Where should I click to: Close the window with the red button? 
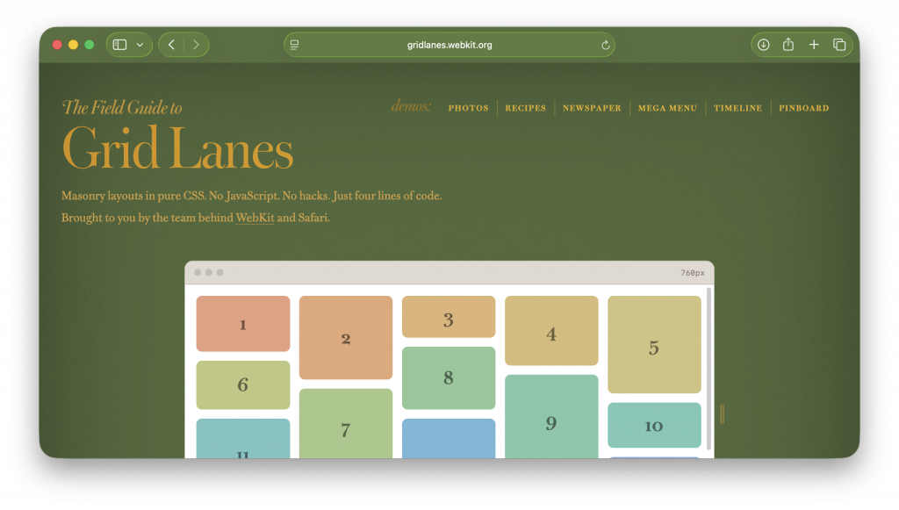tap(57, 45)
